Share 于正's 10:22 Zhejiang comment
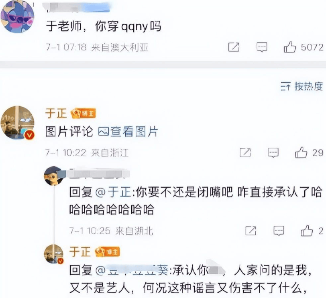Image resolution: width=326 pixels, height=298 pixels. 245,153
